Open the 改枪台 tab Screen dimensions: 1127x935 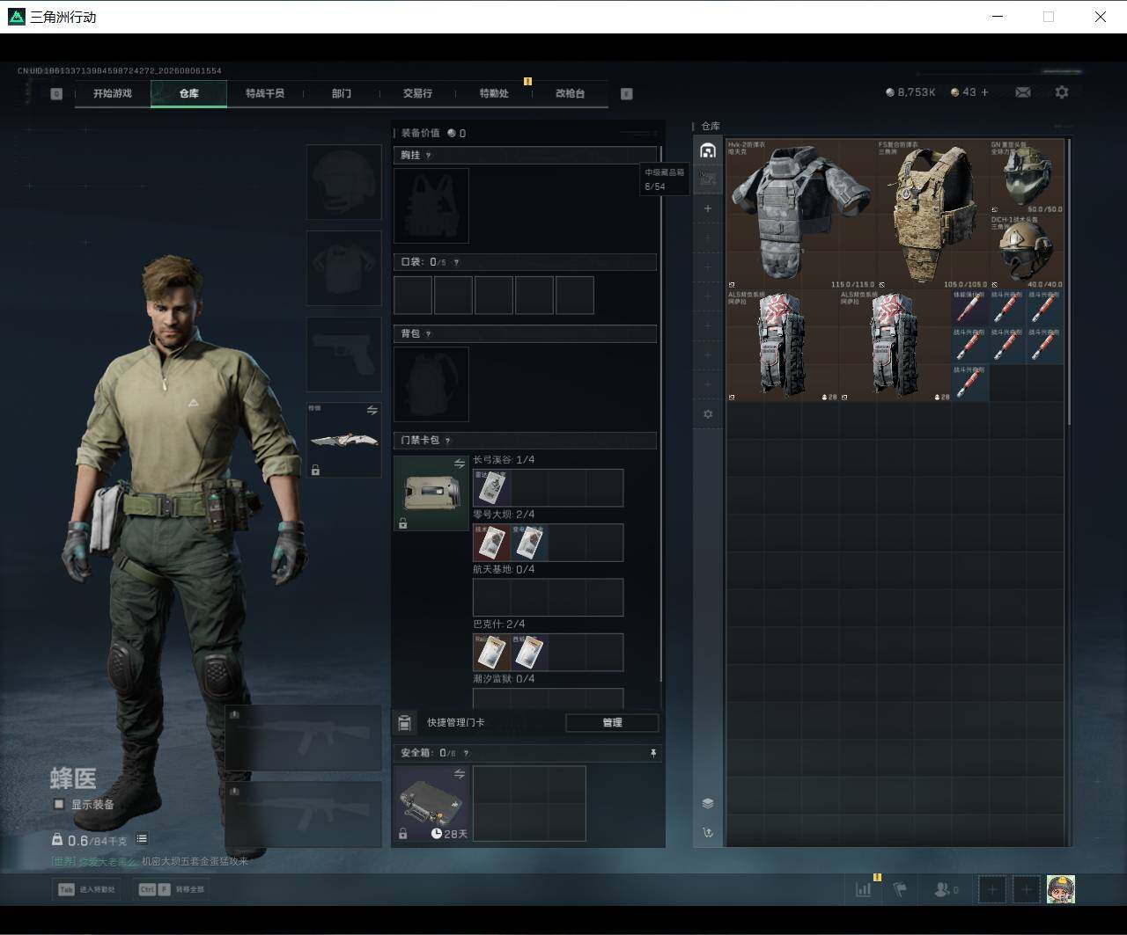[570, 93]
